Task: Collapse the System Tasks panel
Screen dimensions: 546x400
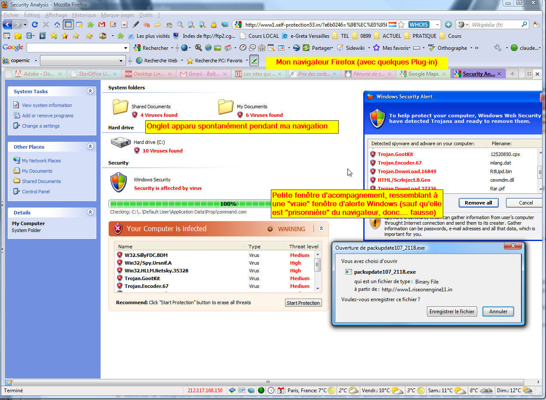Action: (90, 91)
